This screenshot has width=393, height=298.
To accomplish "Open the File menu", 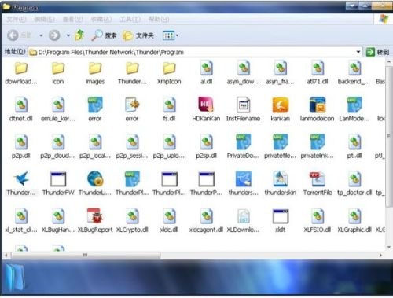I will pos(17,20).
